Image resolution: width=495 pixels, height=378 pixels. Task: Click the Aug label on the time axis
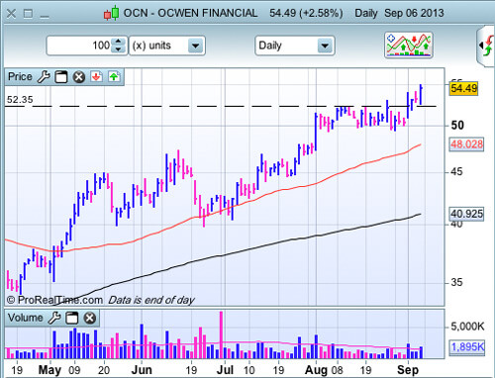(x=316, y=370)
